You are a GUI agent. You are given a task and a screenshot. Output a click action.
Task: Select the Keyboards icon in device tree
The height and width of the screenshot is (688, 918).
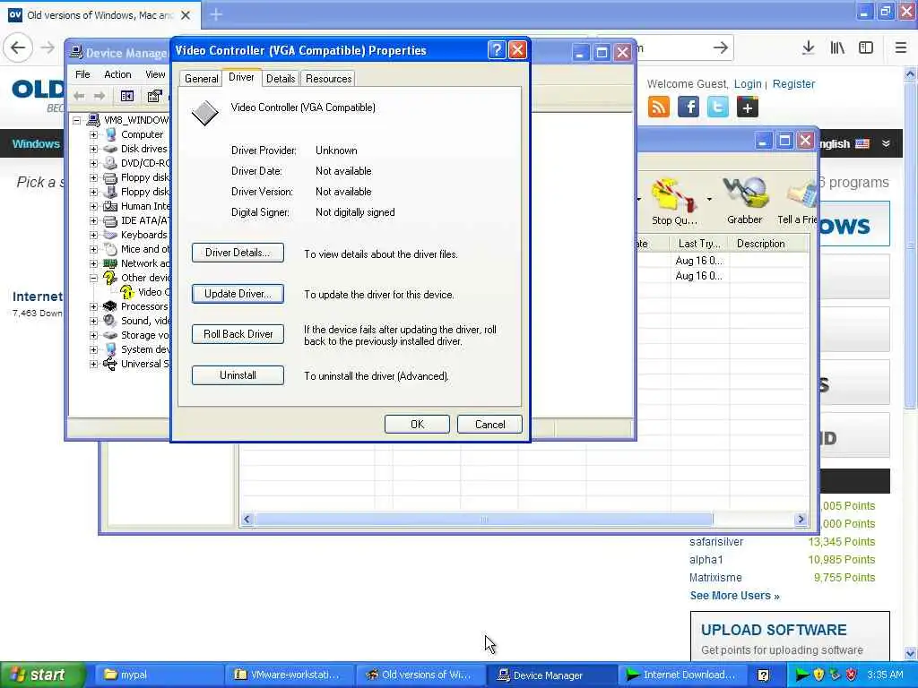[x=110, y=235]
